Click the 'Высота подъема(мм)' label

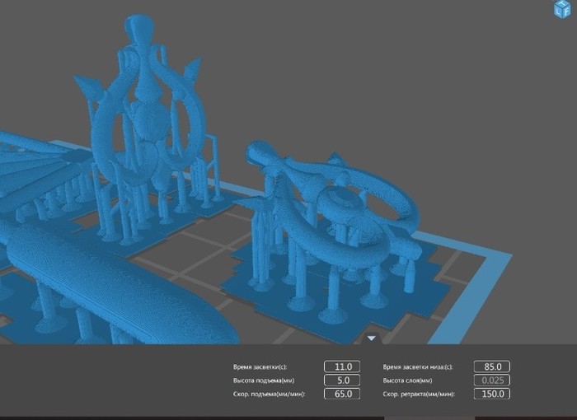[264, 380]
